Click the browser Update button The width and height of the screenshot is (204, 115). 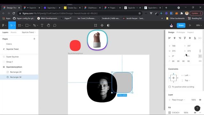pos(196,13)
